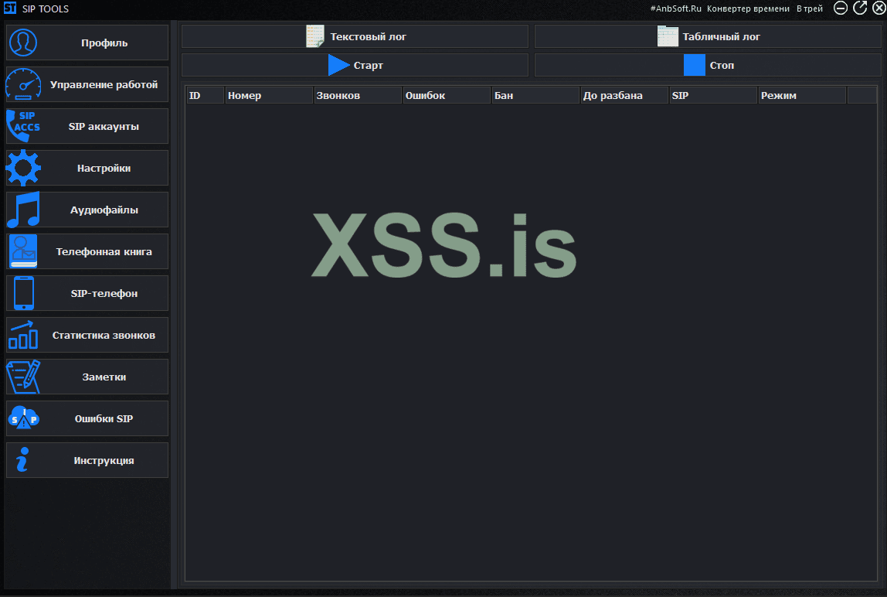Select the cloud warning Ошибки SIP icon
The image size is (887, 597).
coord(24,418)
